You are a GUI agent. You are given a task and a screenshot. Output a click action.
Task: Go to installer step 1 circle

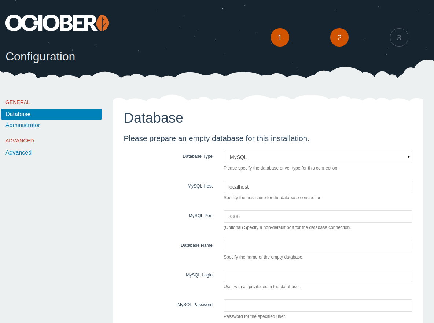280,37
